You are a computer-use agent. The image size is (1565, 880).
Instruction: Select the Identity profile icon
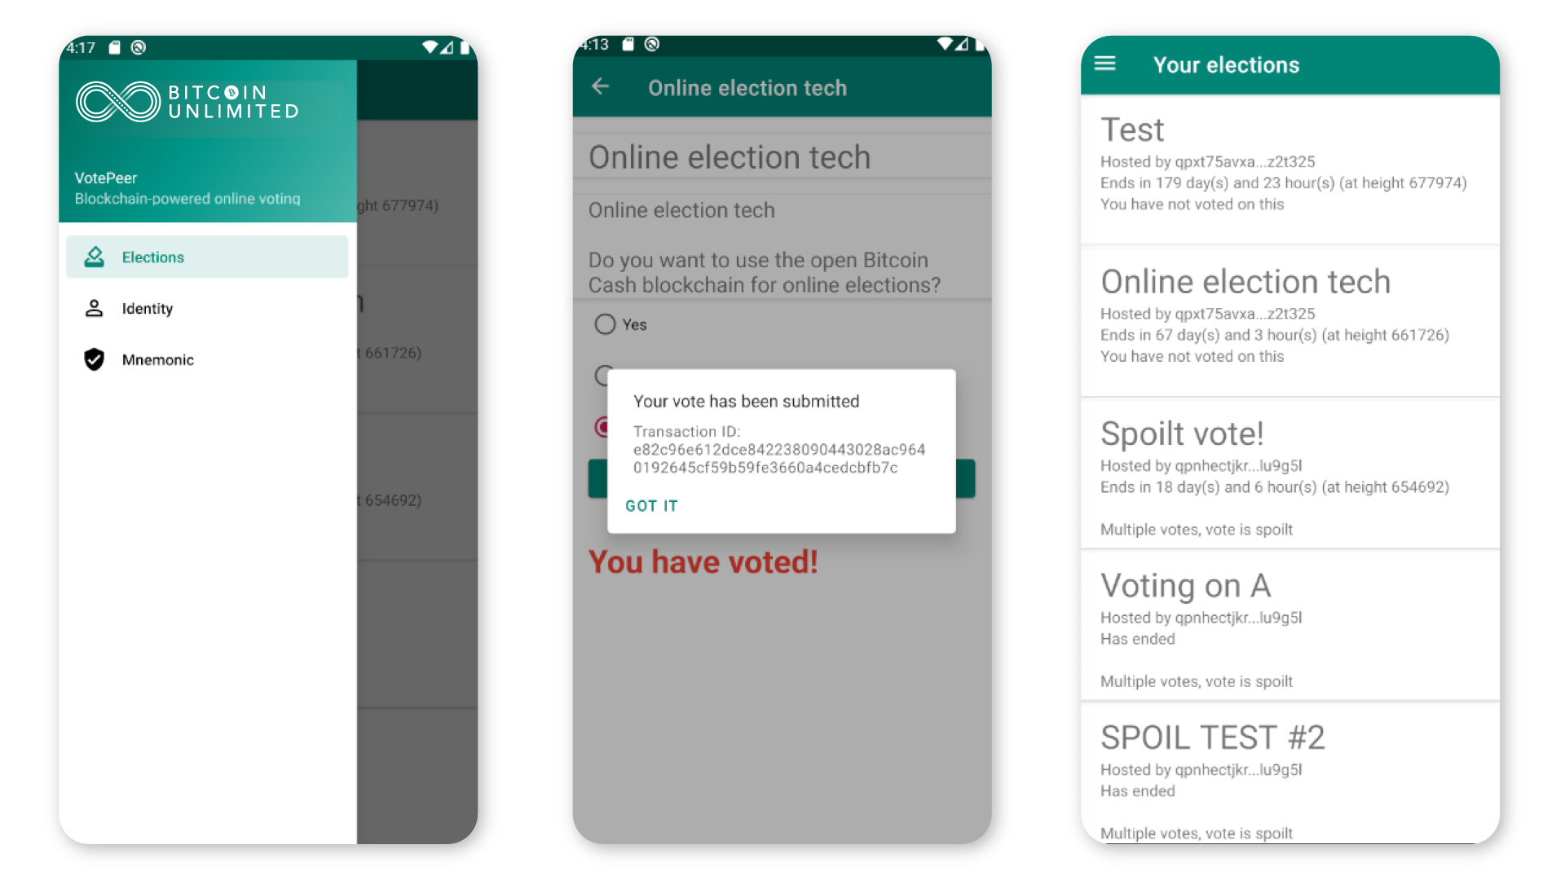95,308
